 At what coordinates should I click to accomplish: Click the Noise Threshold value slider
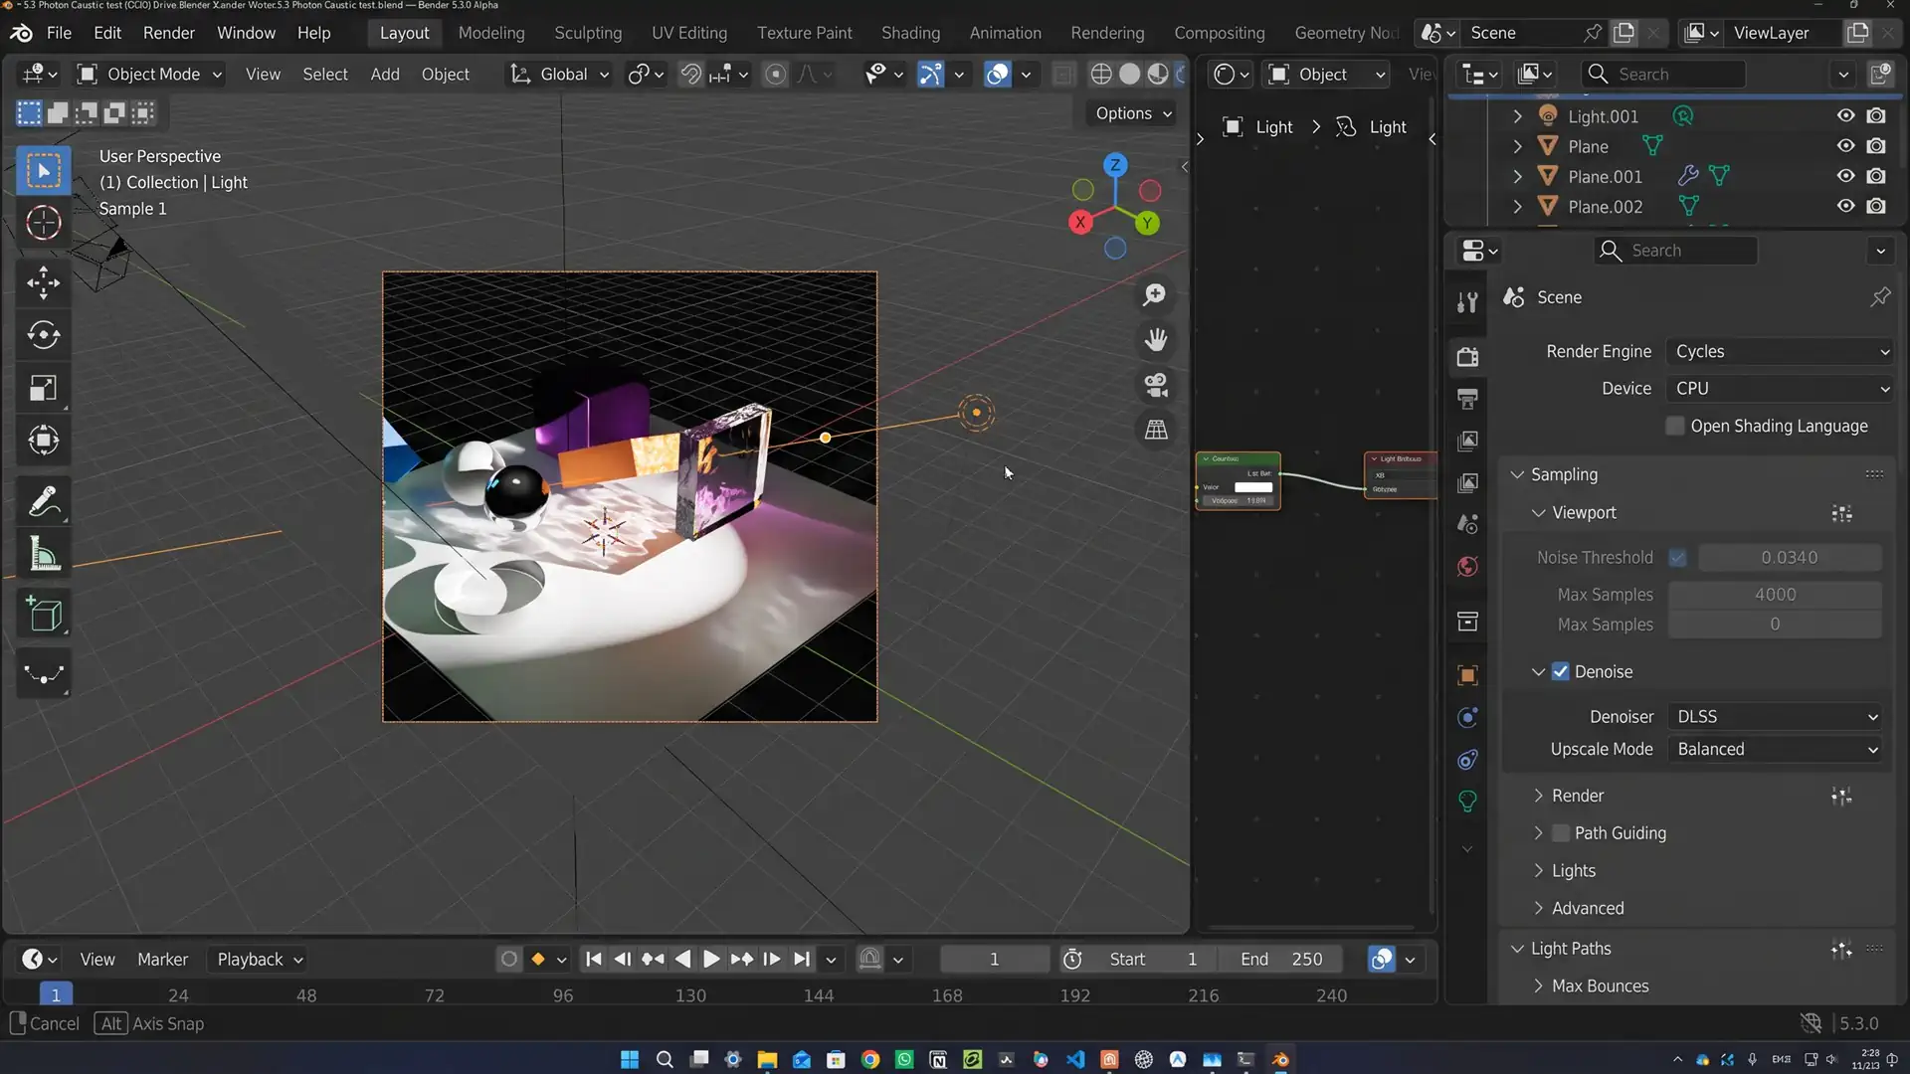click(x=1790, y=558)
